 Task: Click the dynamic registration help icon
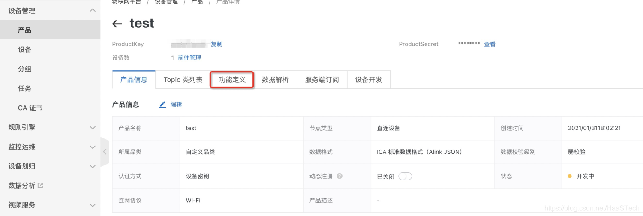coord(340,176)
